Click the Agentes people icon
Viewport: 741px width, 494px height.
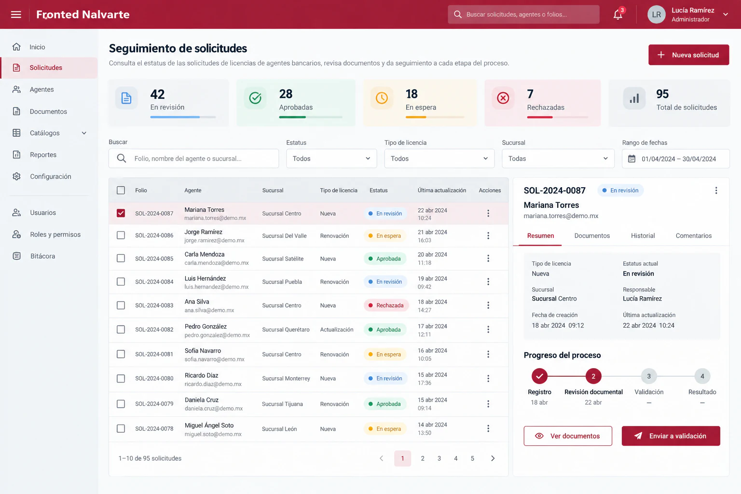tap(16, 89)
